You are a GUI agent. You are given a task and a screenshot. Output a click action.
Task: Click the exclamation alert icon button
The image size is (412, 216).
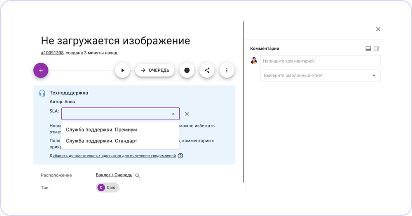coord(187,70)
